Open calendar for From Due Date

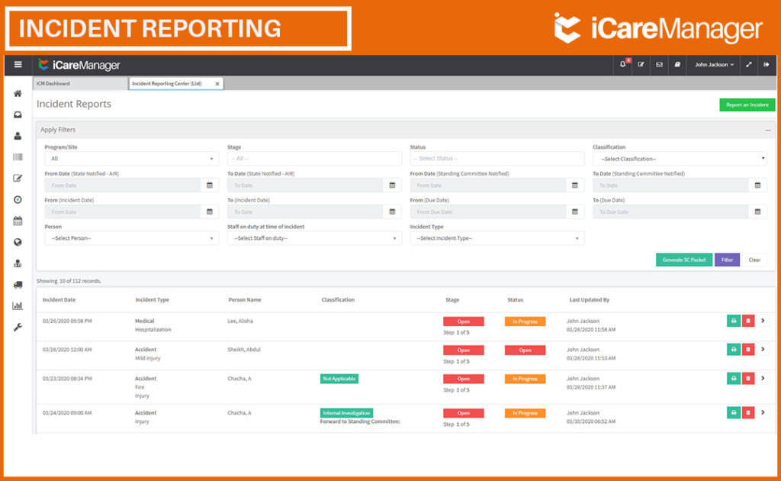(575, 211)
